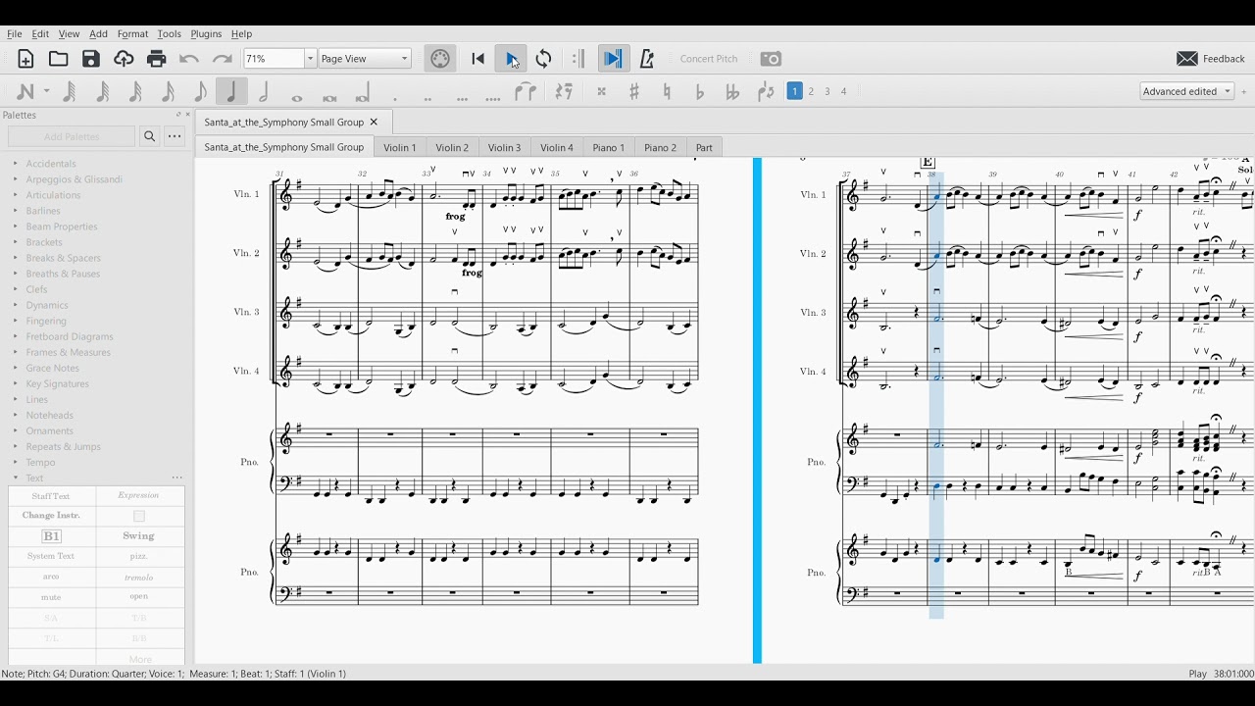Viewport: 1255px width, 706px height.
Task: Collapse the Text palette
Action: 16,478
